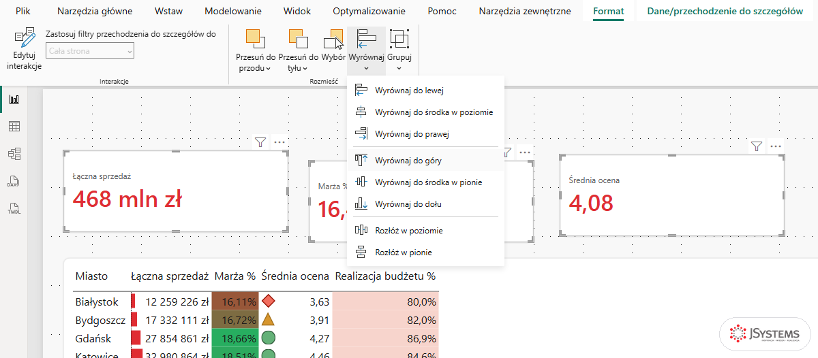This screenshot has height=358, width=818.
Task: Open Table view in left sidebar
Action: coord(14,127)
